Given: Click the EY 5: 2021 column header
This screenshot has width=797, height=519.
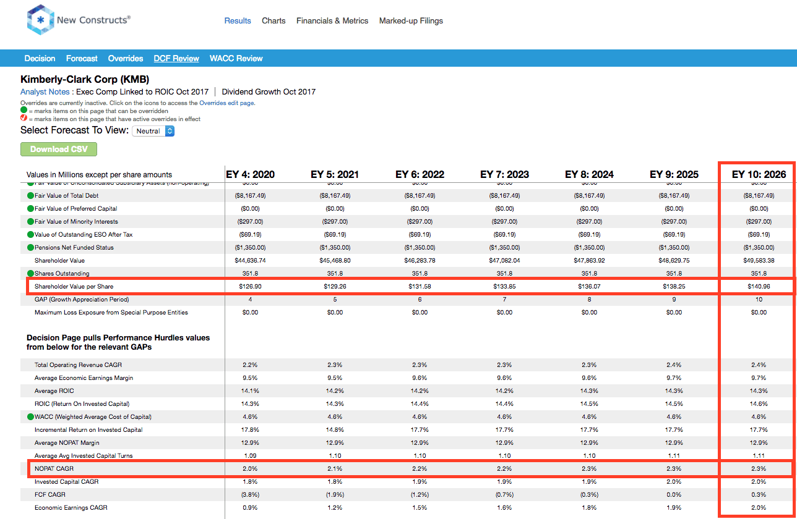Looking at the screenshot, I should point(334,174).
